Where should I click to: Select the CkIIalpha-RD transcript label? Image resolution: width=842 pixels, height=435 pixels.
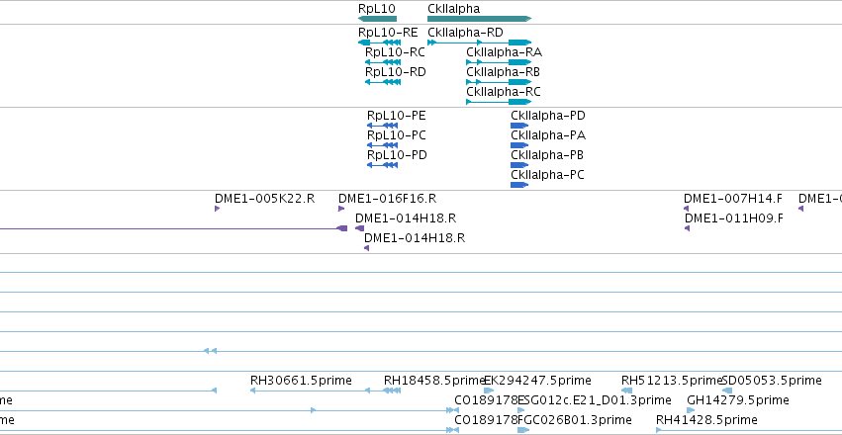(x=466, y=33)
